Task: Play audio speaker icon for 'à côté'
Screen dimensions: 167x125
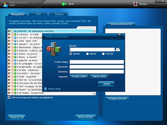Action: pyautogui.click(x=9, y=41)
